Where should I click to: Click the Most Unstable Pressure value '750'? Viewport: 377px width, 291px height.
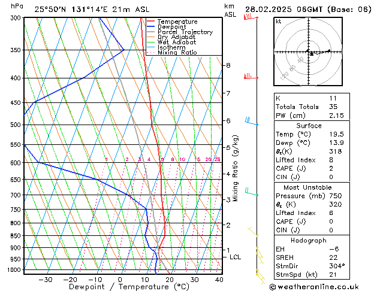point(336,196)
